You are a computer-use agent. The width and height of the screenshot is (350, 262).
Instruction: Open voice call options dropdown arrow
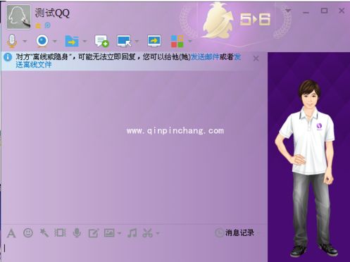25,42
